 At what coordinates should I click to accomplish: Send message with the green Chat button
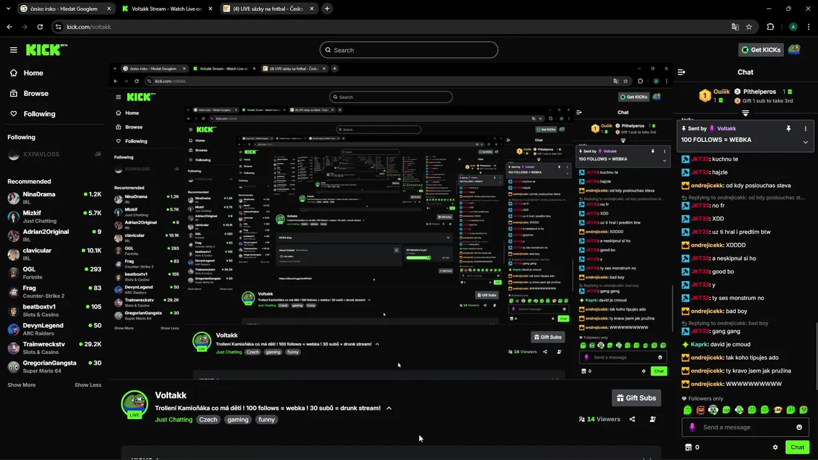pyautogui.click(x=797, y=447)
